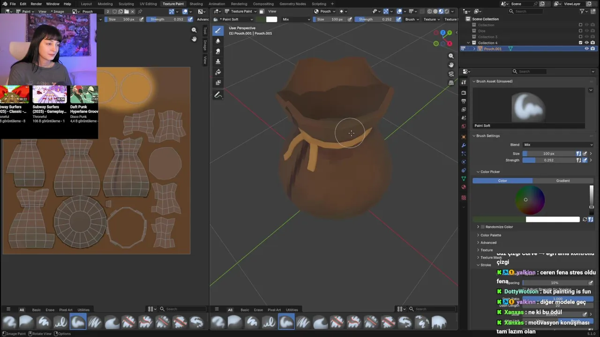Click the swap colors icon beside swatches
This screenshot has height=337, width=600.
tap(585, 220)
